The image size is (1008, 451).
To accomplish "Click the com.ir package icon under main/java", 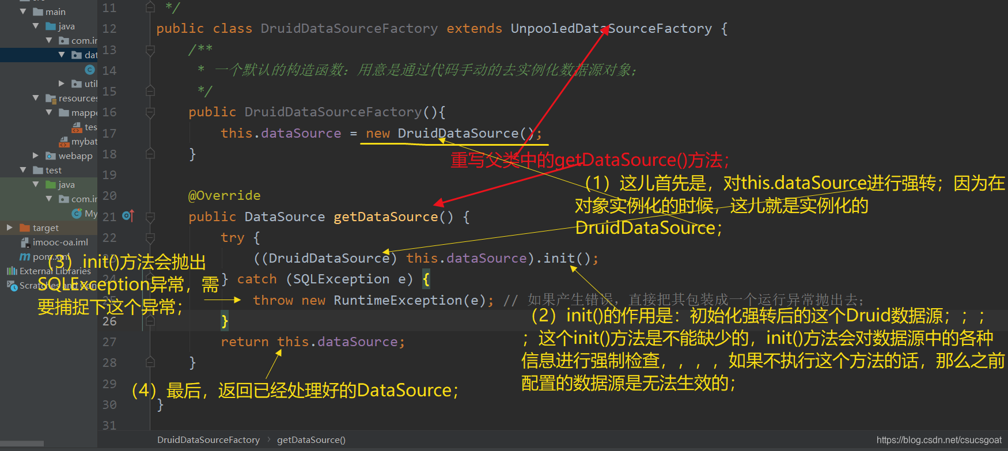I will 64,41.
